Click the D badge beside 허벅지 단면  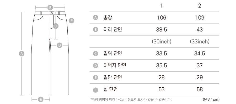tap(95, 66)
